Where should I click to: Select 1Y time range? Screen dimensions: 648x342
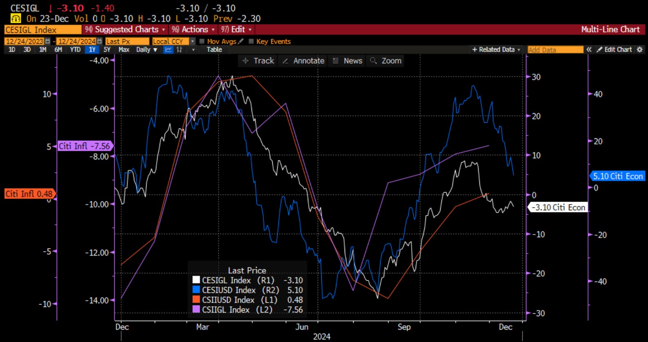coord(92,49)
